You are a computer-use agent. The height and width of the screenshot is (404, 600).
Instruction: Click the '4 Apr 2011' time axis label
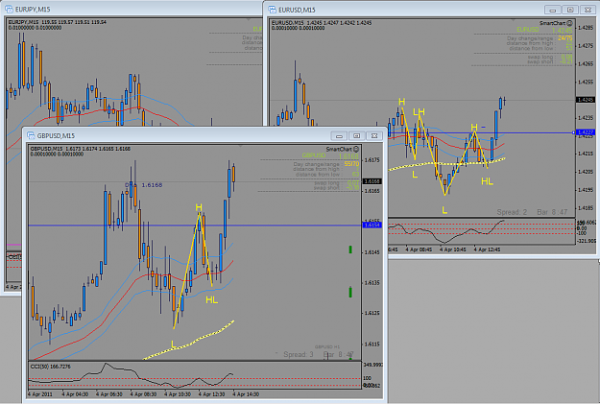pyautogui.click(x=40, y=394)
